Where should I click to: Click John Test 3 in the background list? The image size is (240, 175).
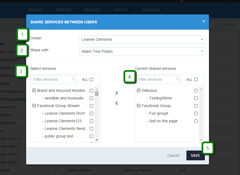10,154
